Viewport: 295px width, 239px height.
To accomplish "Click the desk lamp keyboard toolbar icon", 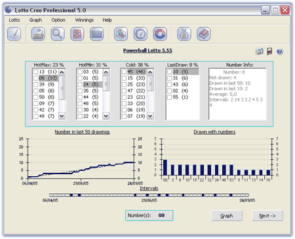I will tap(38, 34).
